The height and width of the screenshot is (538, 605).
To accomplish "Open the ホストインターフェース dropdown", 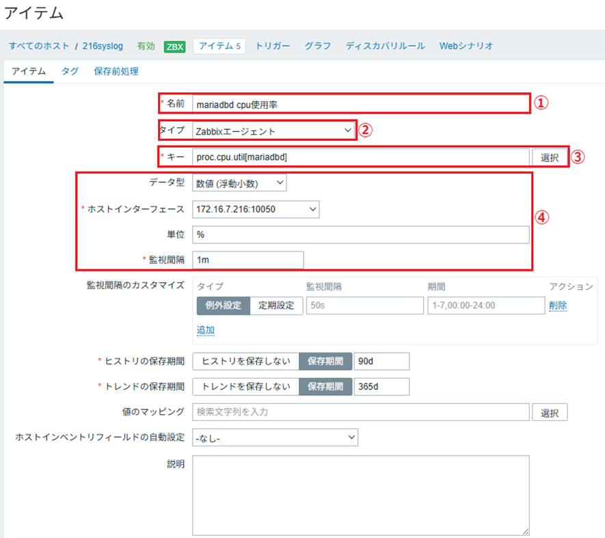I will (256, 209).
